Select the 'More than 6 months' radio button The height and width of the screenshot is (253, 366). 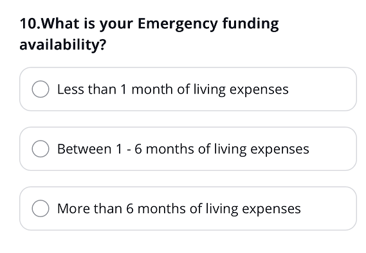(x=41, y=208)
